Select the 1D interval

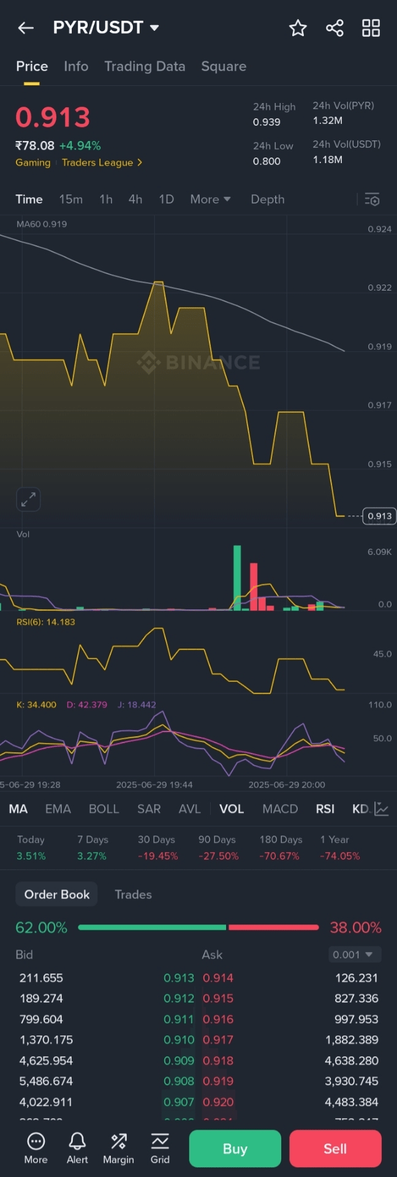pyautogui.click(x=167, y=199)
